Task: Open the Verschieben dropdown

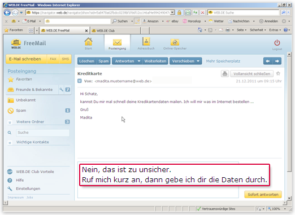Action: 186,61
